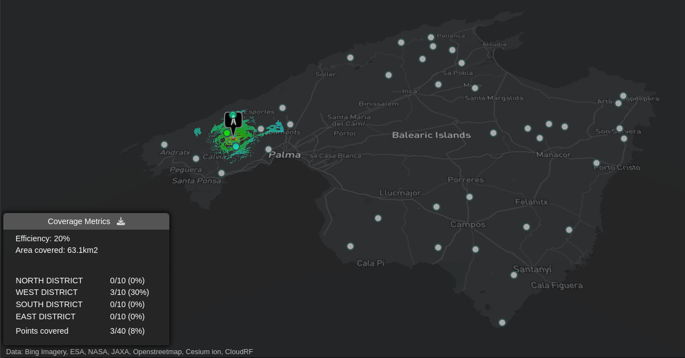Click the gray point near Santa Ponsa
Screen dimensions: 685x358
click(221, 173)
